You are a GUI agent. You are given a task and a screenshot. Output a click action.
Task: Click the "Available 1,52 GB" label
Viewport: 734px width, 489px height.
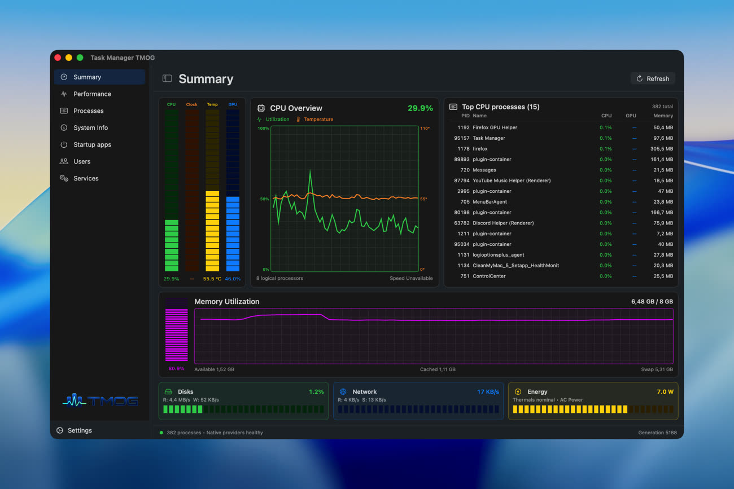(214, 369)
